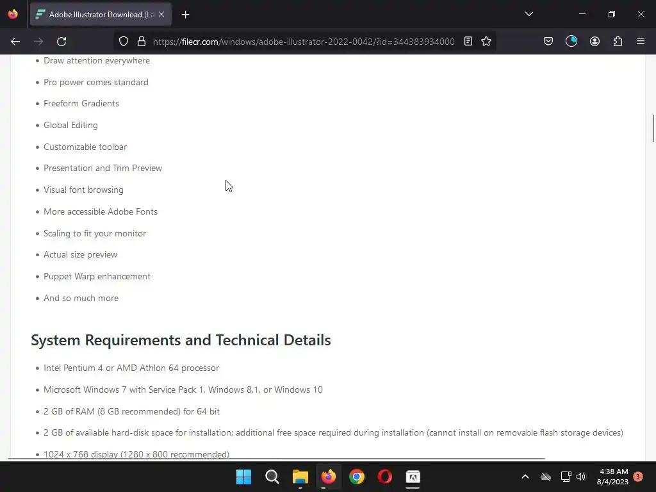
Task: Click the Firefox taskbar icon
Action: [329, 477]
